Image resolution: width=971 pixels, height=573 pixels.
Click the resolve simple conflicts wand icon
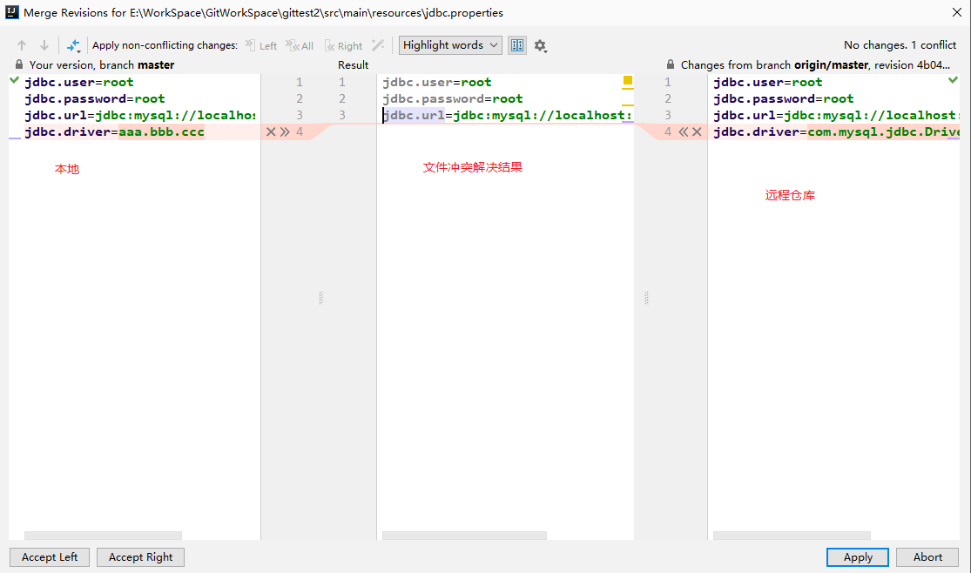pos(378,45)
